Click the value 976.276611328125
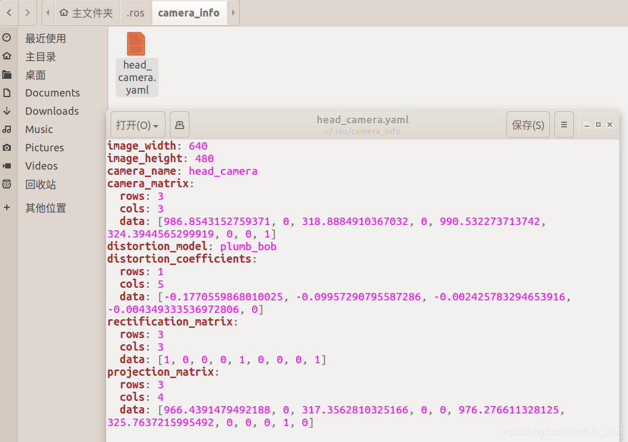Viewport: 628px width, 442px height. 509,410
